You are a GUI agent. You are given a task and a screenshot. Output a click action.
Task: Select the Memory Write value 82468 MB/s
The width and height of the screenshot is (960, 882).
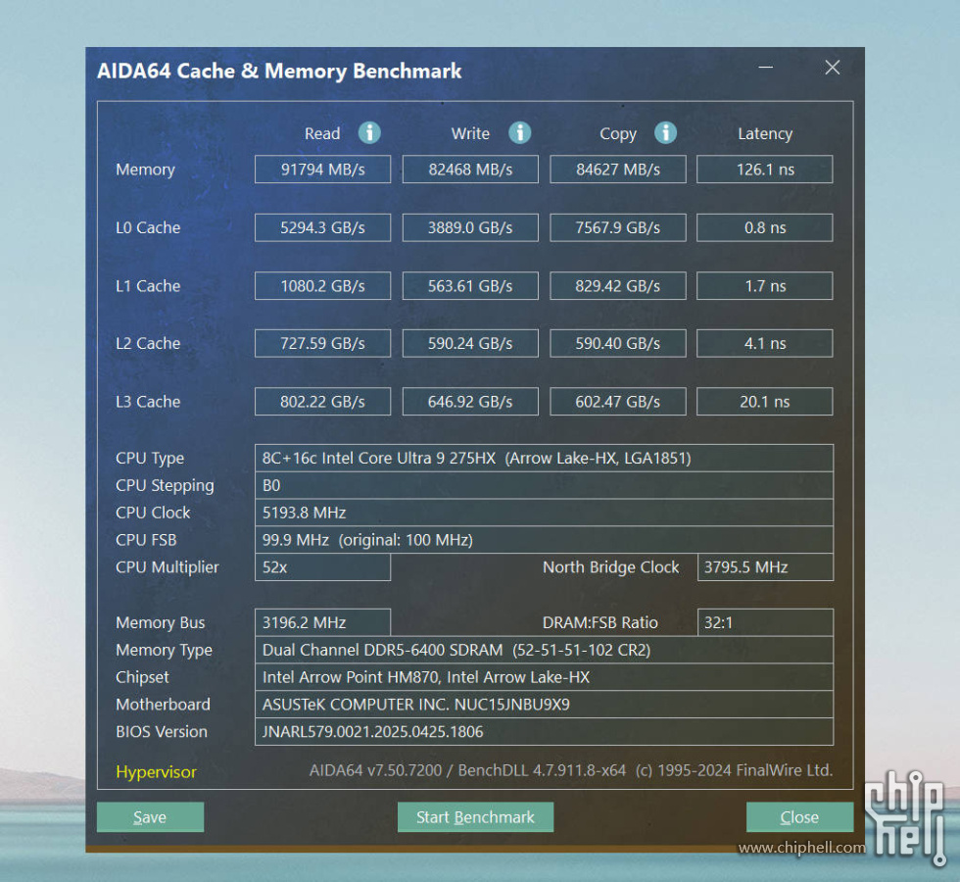tap(470, 169)
